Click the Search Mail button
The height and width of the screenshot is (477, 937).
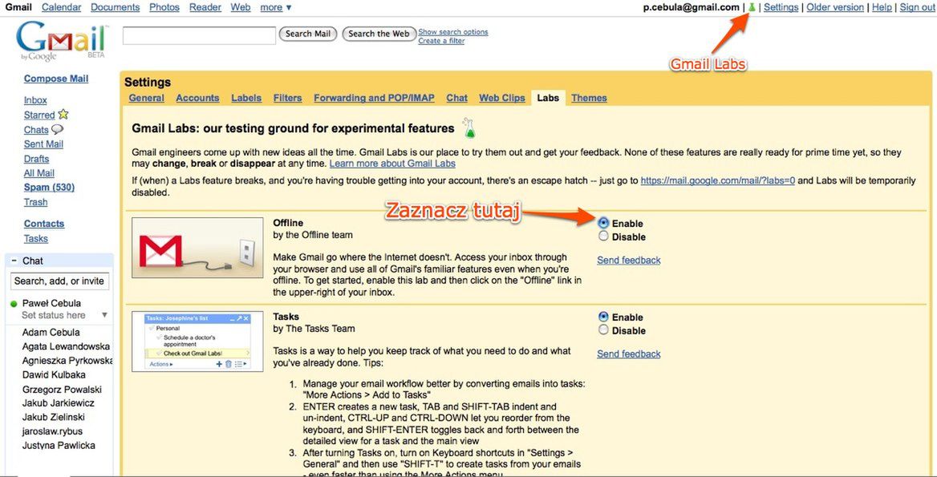(308, 34)
